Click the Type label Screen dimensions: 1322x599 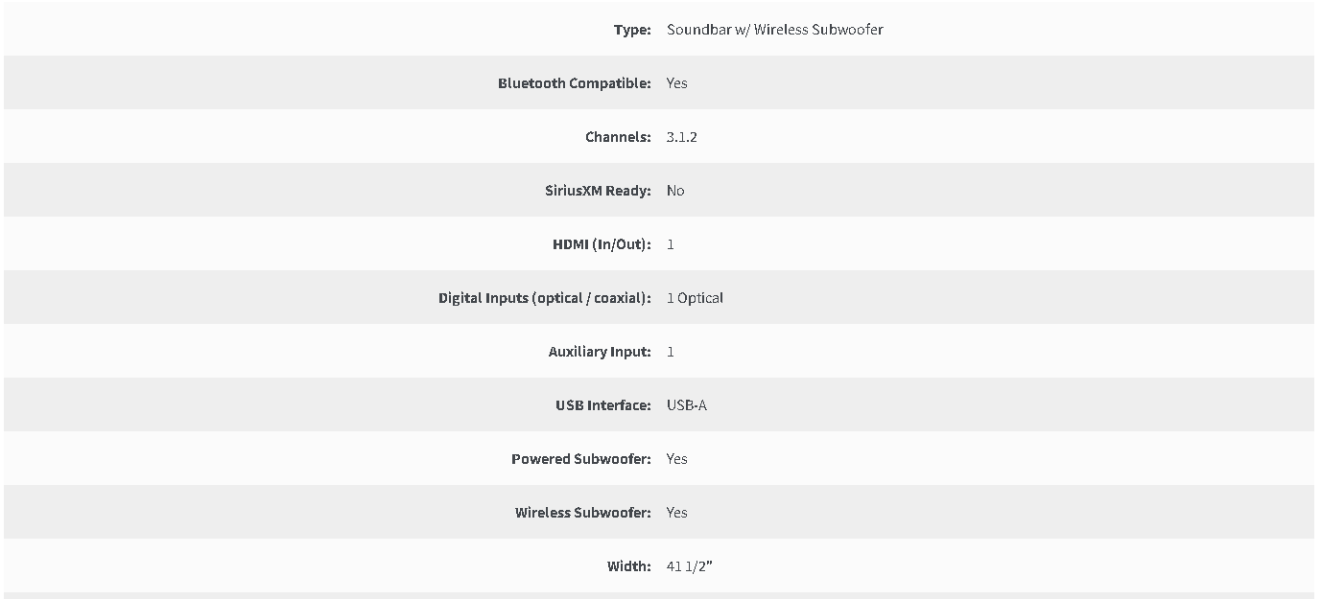pos(632,30)
